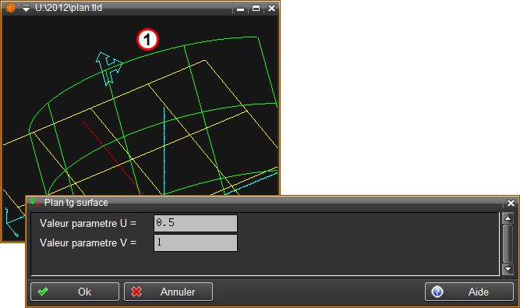
Task: Click the Plan tg surface dialog icon
Action: [35, 202]
